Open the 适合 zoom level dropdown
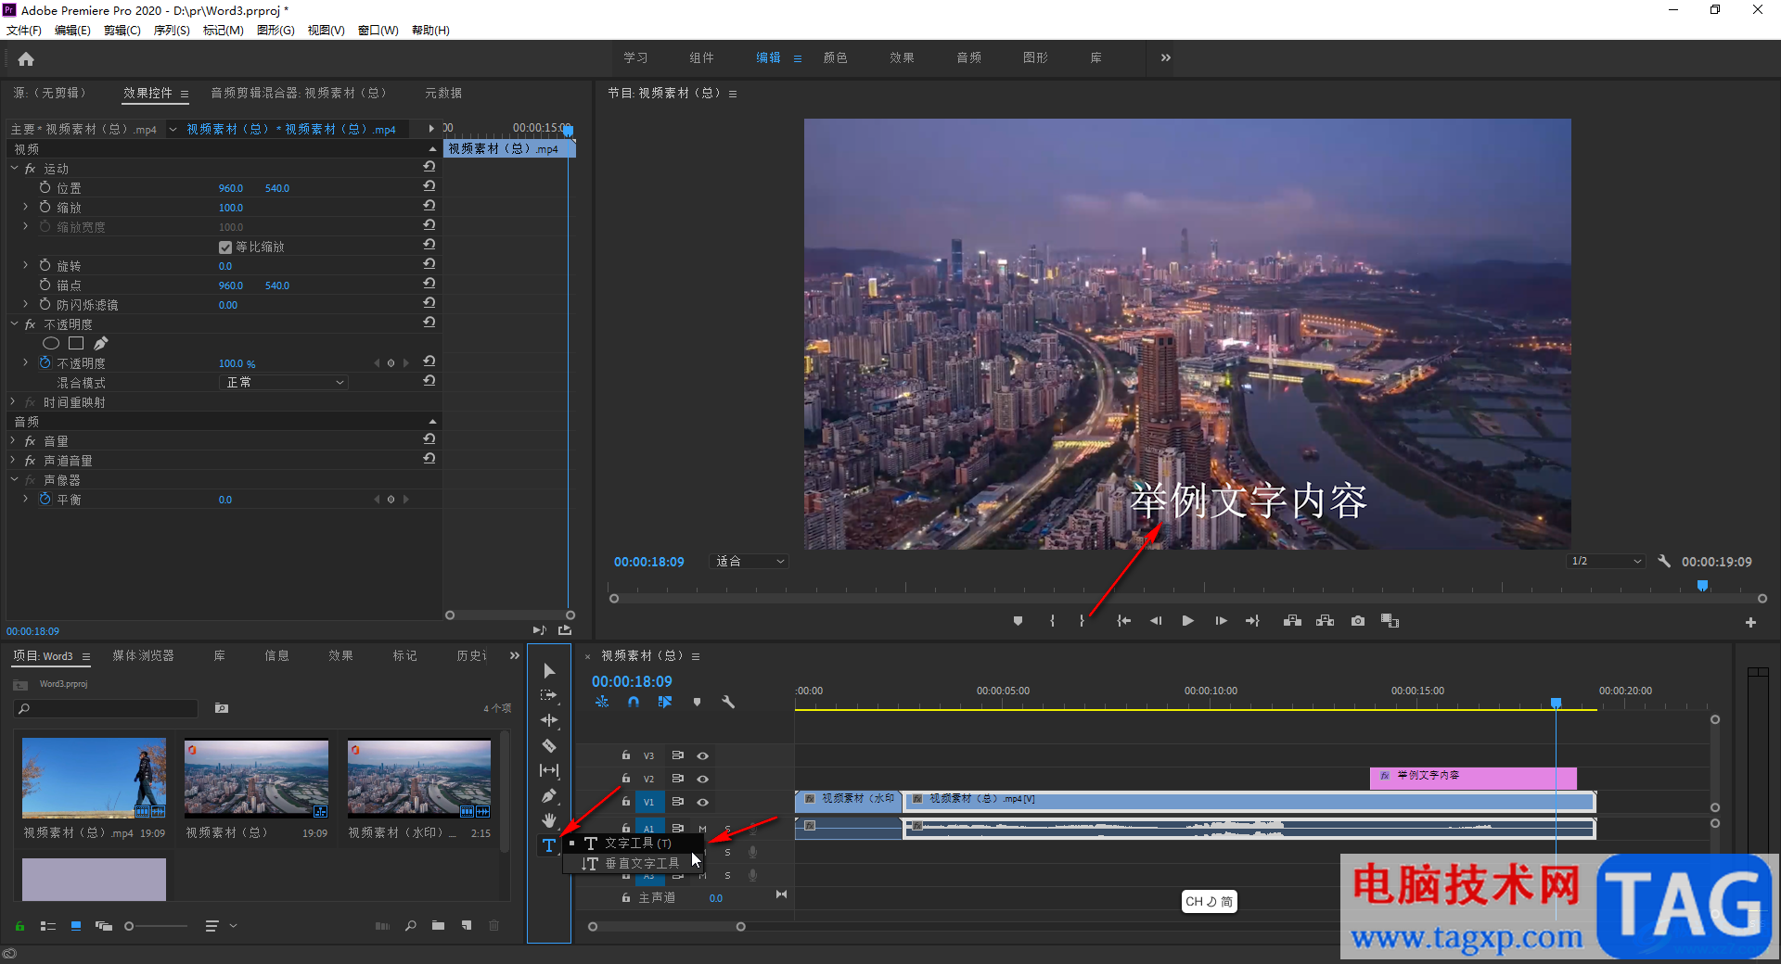The width and height of the screenshot is (1781, 964). [750, 562]
